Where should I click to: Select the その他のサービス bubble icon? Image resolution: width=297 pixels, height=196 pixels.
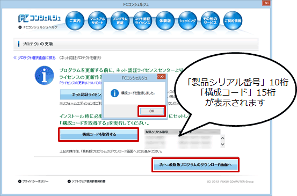point(210,20)
